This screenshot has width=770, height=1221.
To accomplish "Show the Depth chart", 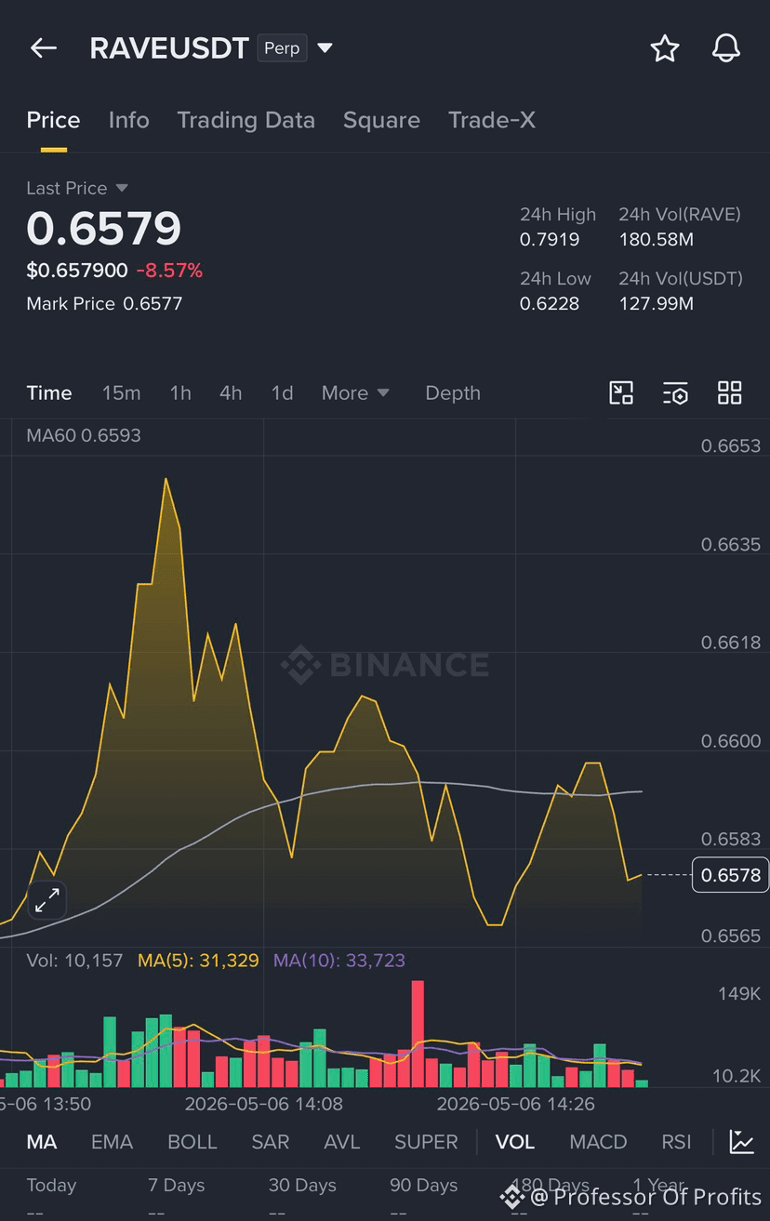I will pyautogui.click(x=453, y=392).
